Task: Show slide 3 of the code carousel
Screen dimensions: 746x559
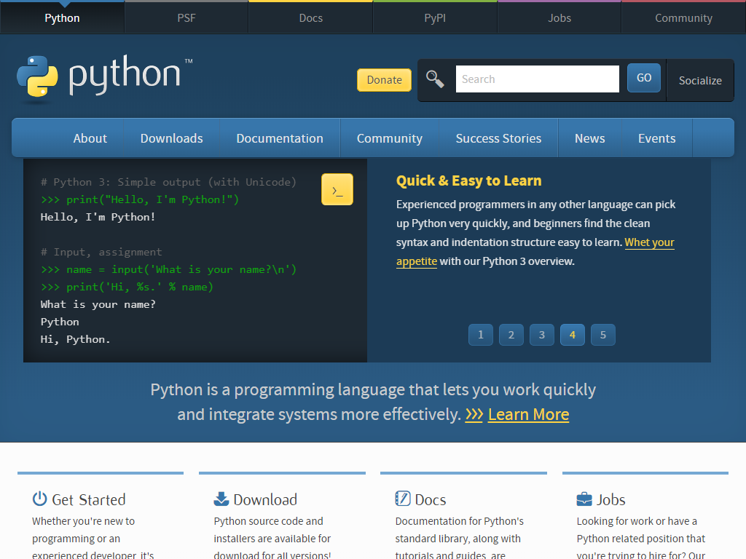Action: click(x=542, y=335)
